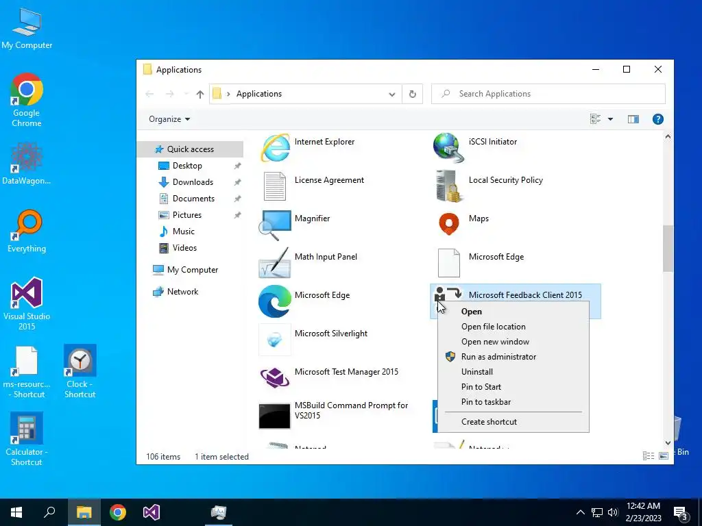Viewport: 702px width, 526px height.
Task: Click the vertical scrollbar thumb
Action: click(x=668, y=248)
